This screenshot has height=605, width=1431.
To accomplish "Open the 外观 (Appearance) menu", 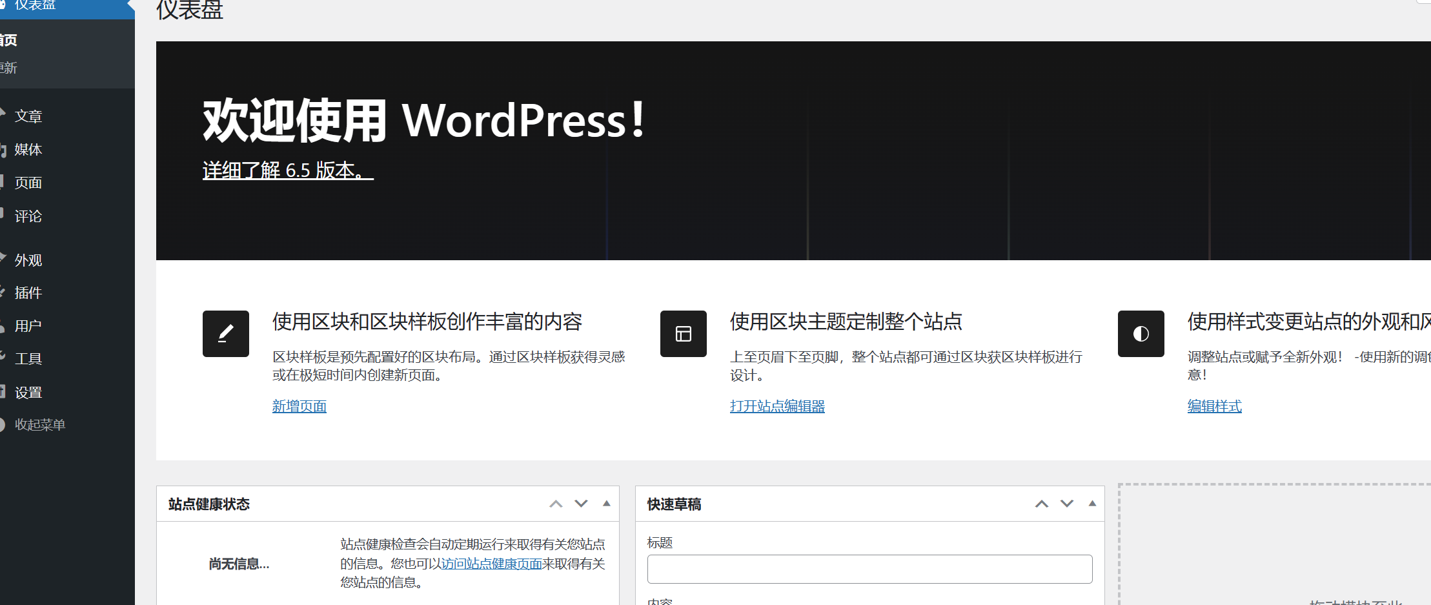I will (x=28, y=260).
